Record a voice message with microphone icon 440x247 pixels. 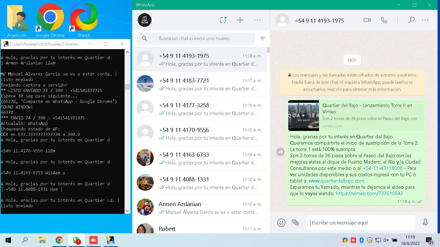coord(425,222)
